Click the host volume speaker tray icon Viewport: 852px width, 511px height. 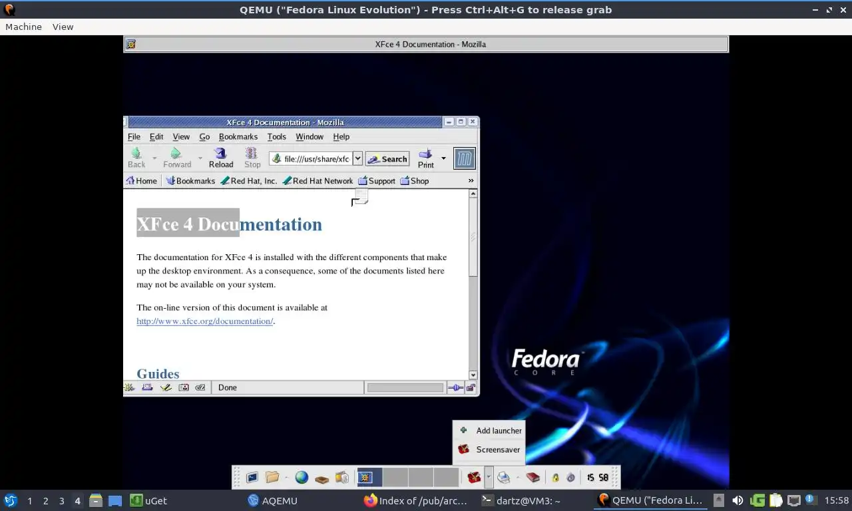click(738, 500)
